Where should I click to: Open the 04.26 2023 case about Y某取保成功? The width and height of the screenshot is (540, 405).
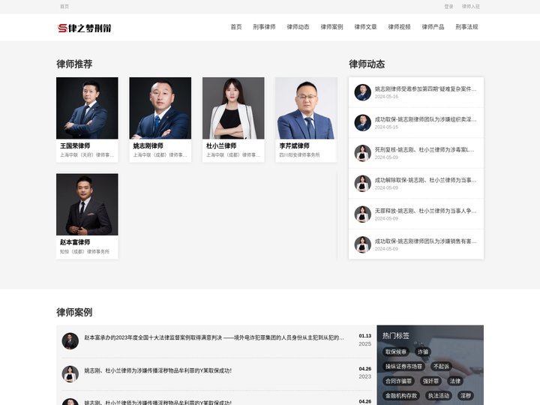(157, 370)
